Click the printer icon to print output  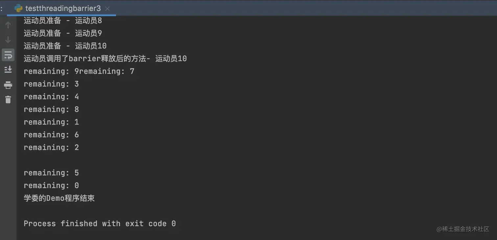[x=8, y=85]
